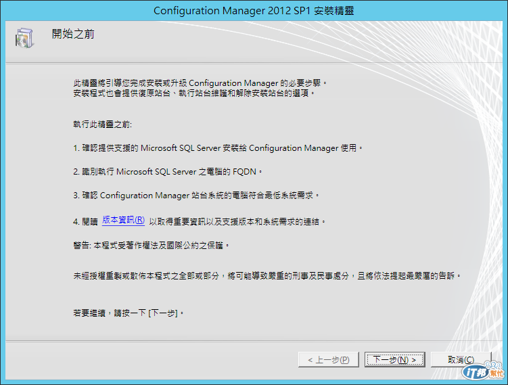Click the Configuration Manager 2012 SP1 title bar

point(254,10)
